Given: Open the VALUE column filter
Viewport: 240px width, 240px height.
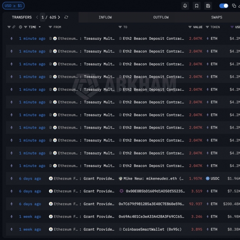Looking at the screenshot, I should 190,27.
